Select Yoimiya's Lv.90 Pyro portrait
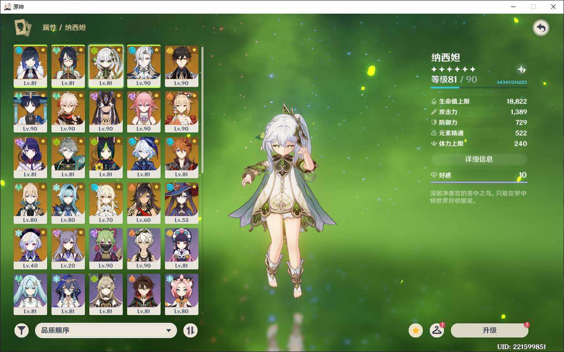 [182, 112]
